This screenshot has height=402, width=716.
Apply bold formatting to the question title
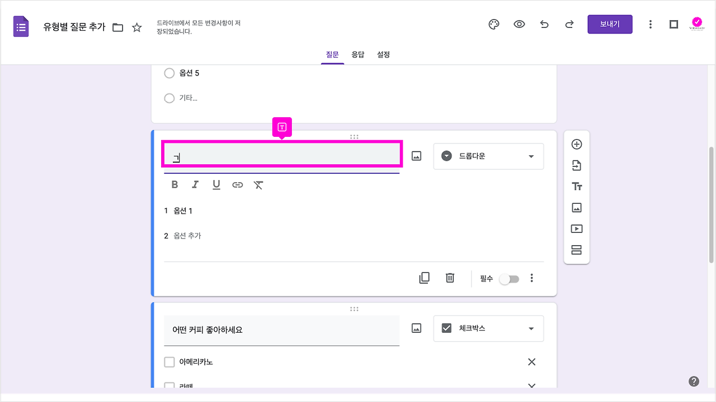click(174, 184)
